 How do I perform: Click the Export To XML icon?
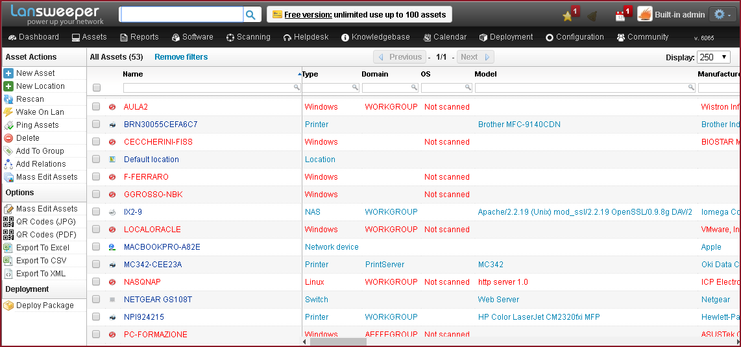point(8,274)
